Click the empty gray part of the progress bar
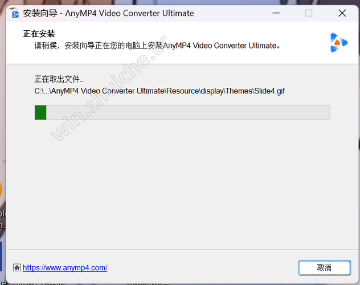360x285 pixels. pos(188,112)
